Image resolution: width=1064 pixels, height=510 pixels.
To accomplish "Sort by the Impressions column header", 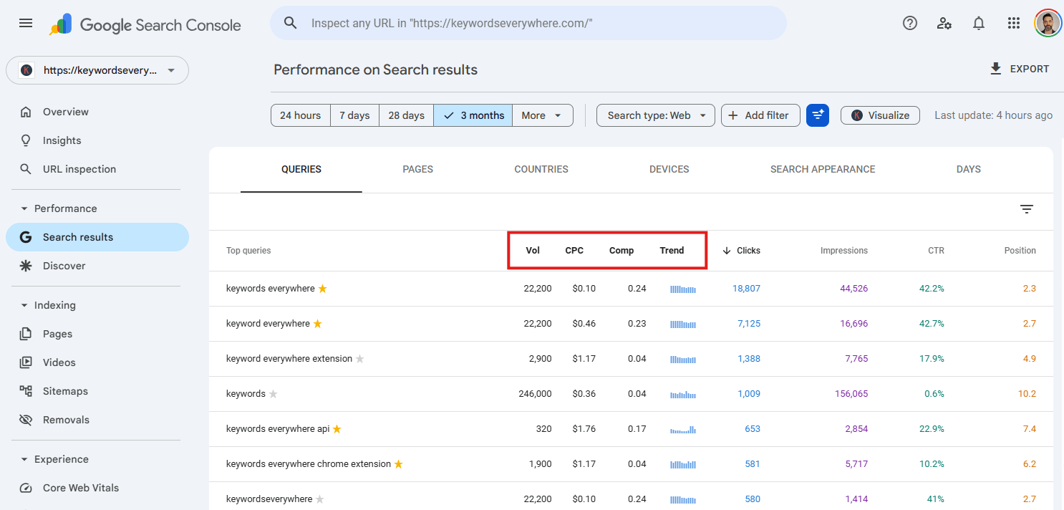I will [844, 251].
